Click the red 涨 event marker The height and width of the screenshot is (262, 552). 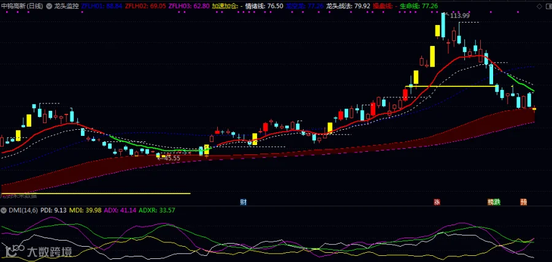tap(437, 202)
